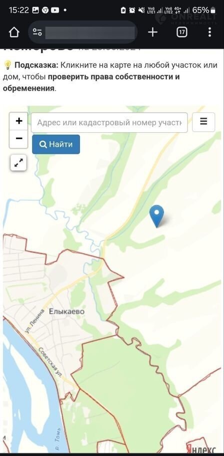Tap the YouTube notification icon in status bar
The image size is (224, 456).
click(55, 10)
